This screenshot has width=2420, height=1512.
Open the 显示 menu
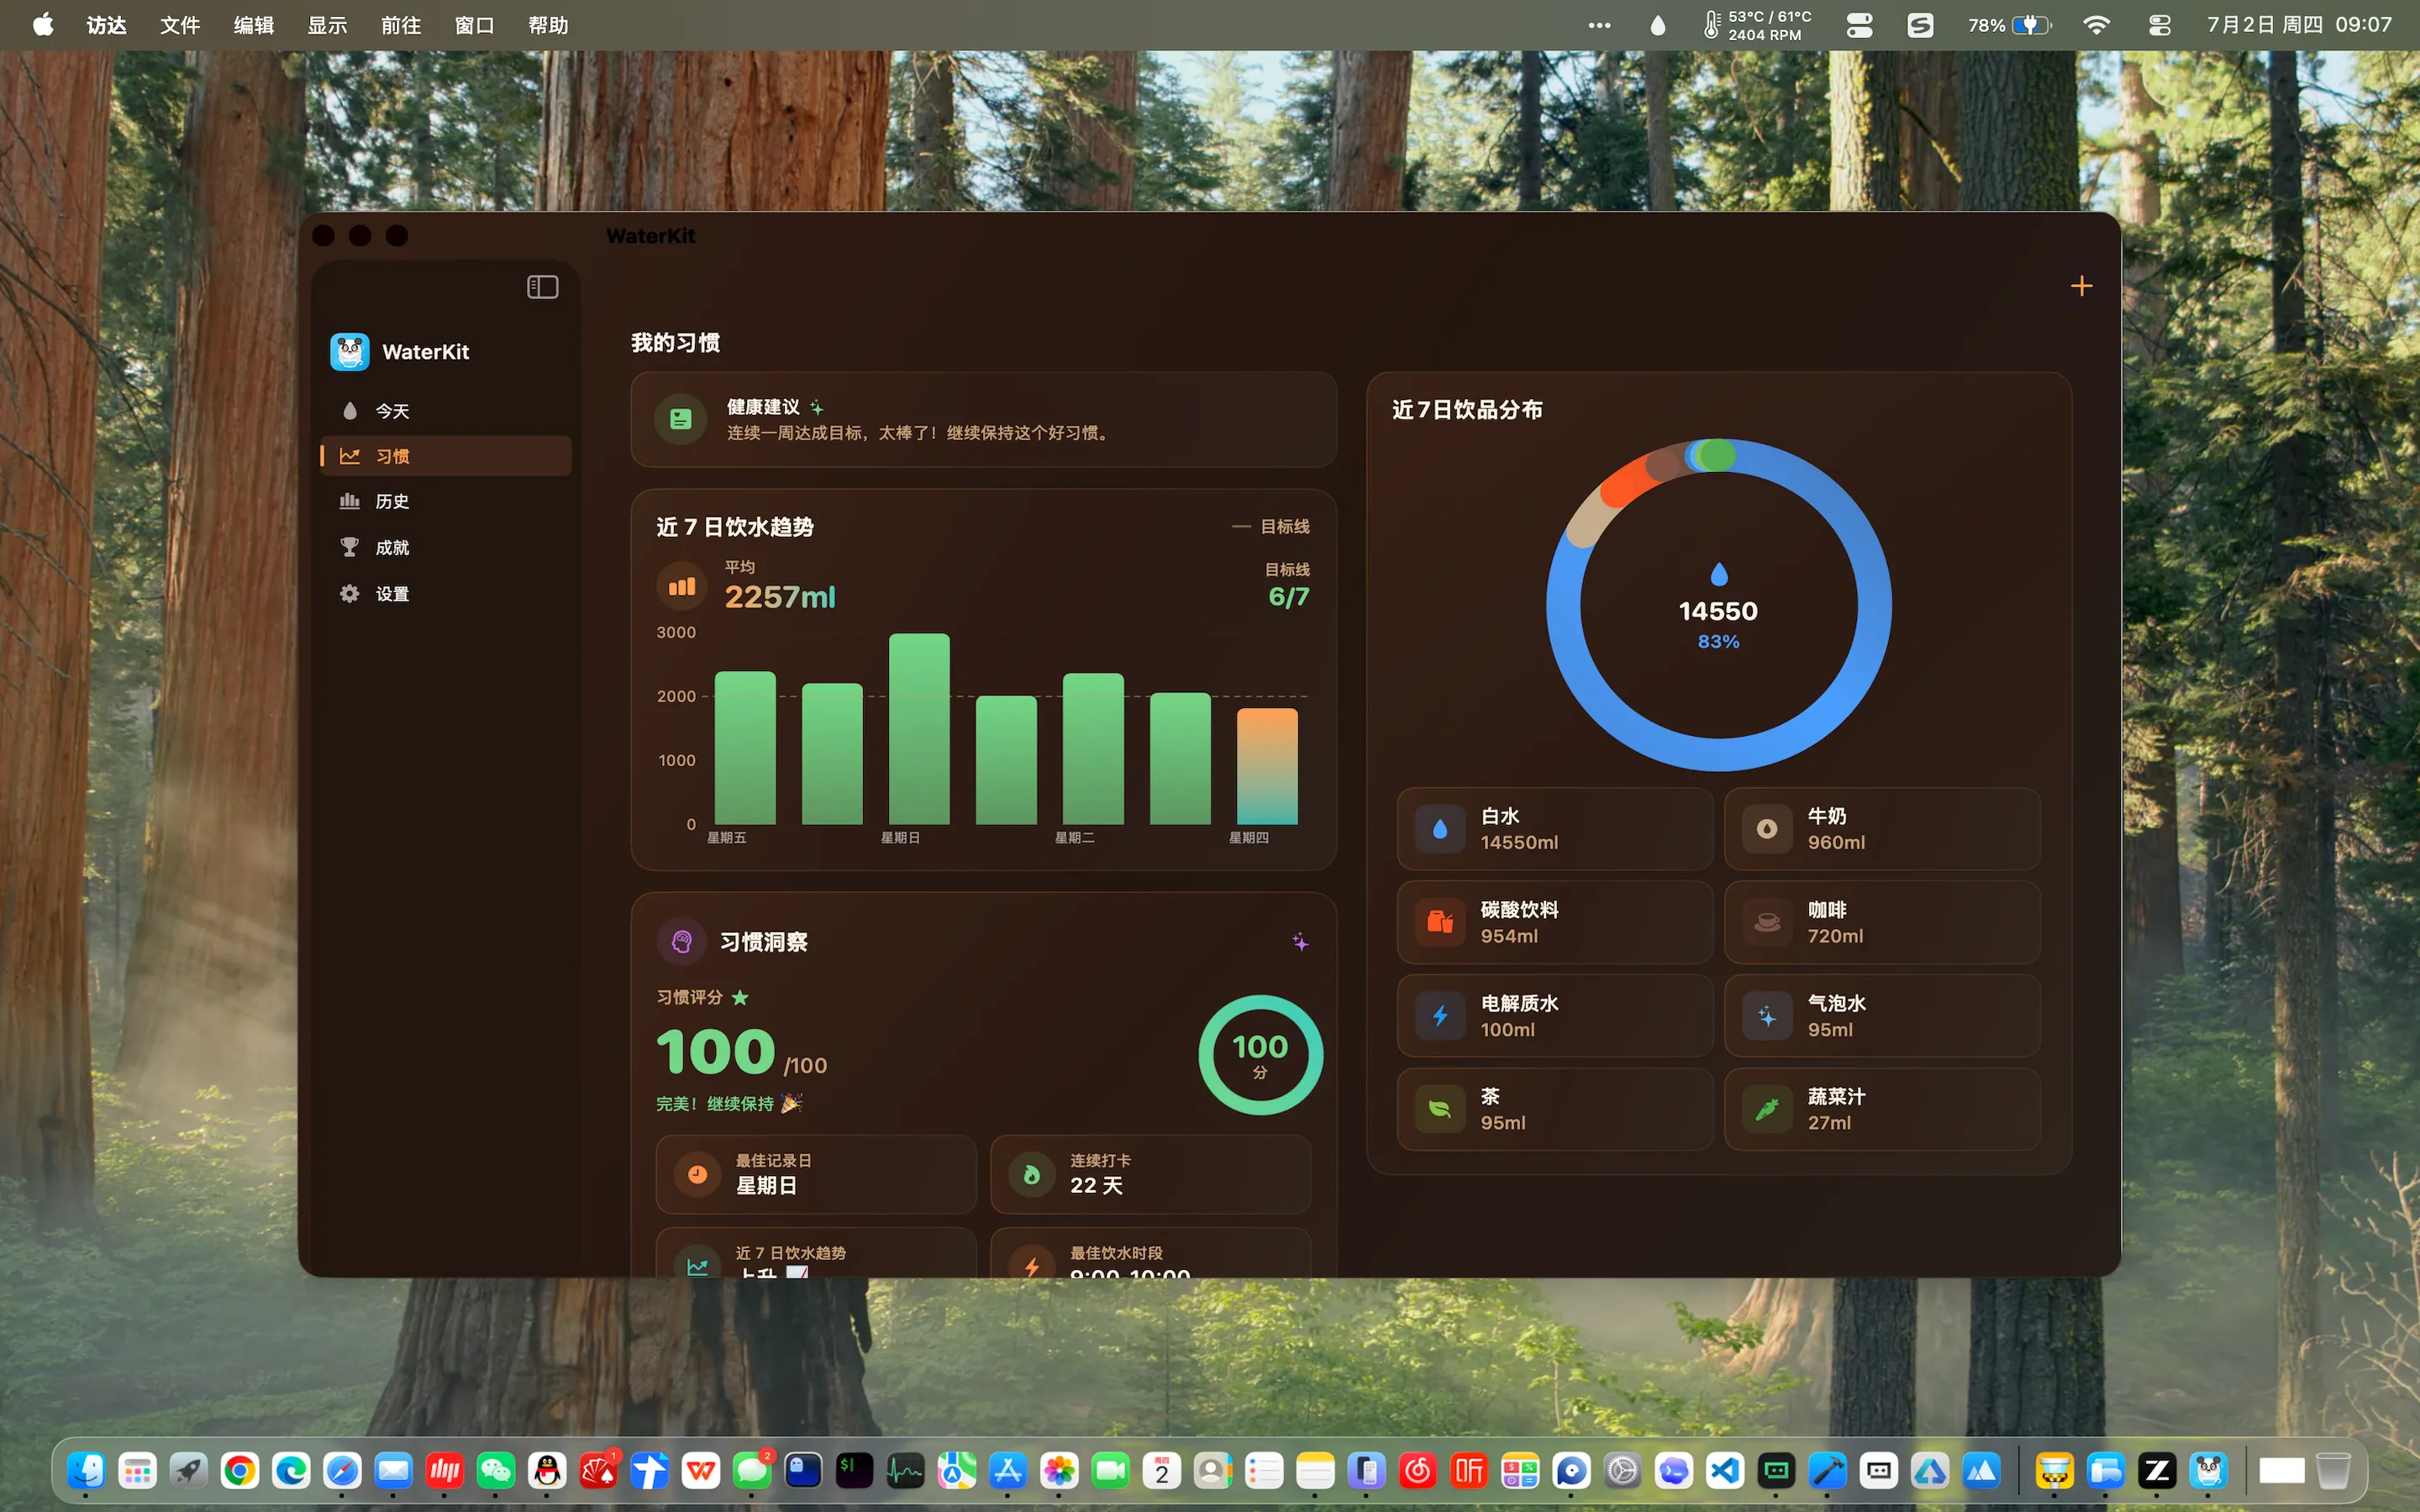(x=327, y=25)
